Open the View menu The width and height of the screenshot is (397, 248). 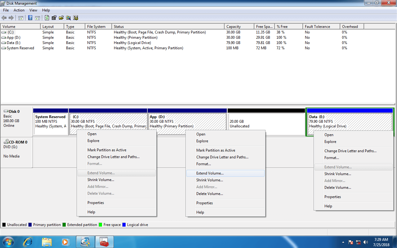point(33,10)
